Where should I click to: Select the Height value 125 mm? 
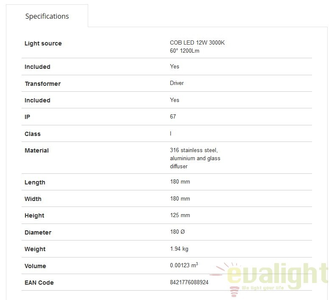[x=180, y=215]
